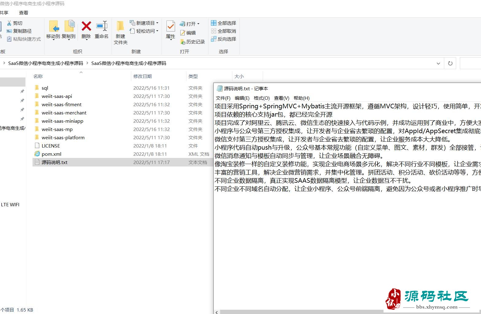Sort by Size (大小) column header
The width and height of the screenshot is (481, 314).
pyautogui.click(x=247, y=76)
